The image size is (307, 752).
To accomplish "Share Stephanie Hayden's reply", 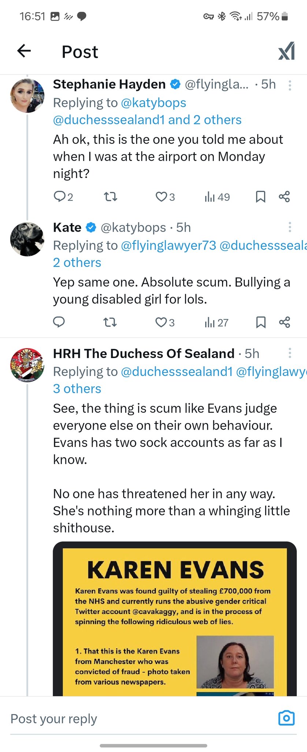I will tap(284, 197).
